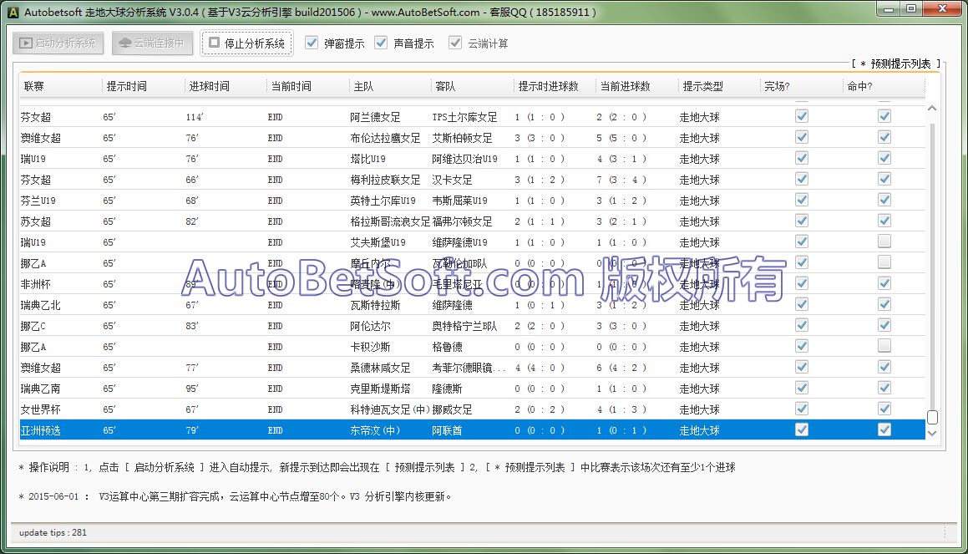Toggle the 弹窗提示 checkbox
The height and width of the screenshot is (554, 968).
(312, 43)
